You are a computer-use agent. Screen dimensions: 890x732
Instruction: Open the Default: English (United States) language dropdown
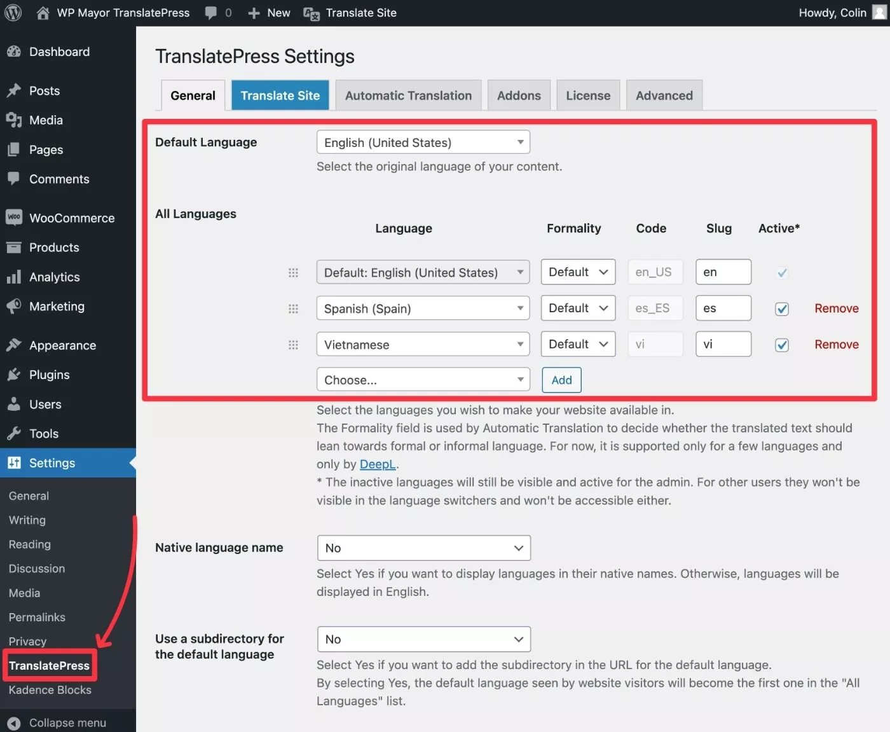[423, 272]
